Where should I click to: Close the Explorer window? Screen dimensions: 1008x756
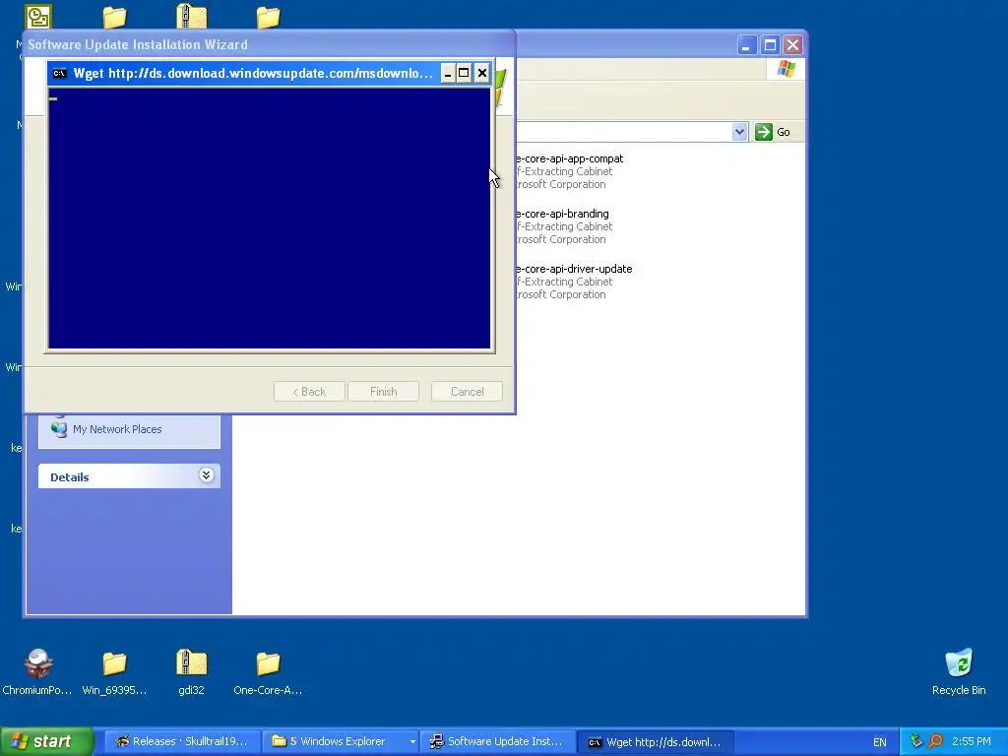[792, 45]
